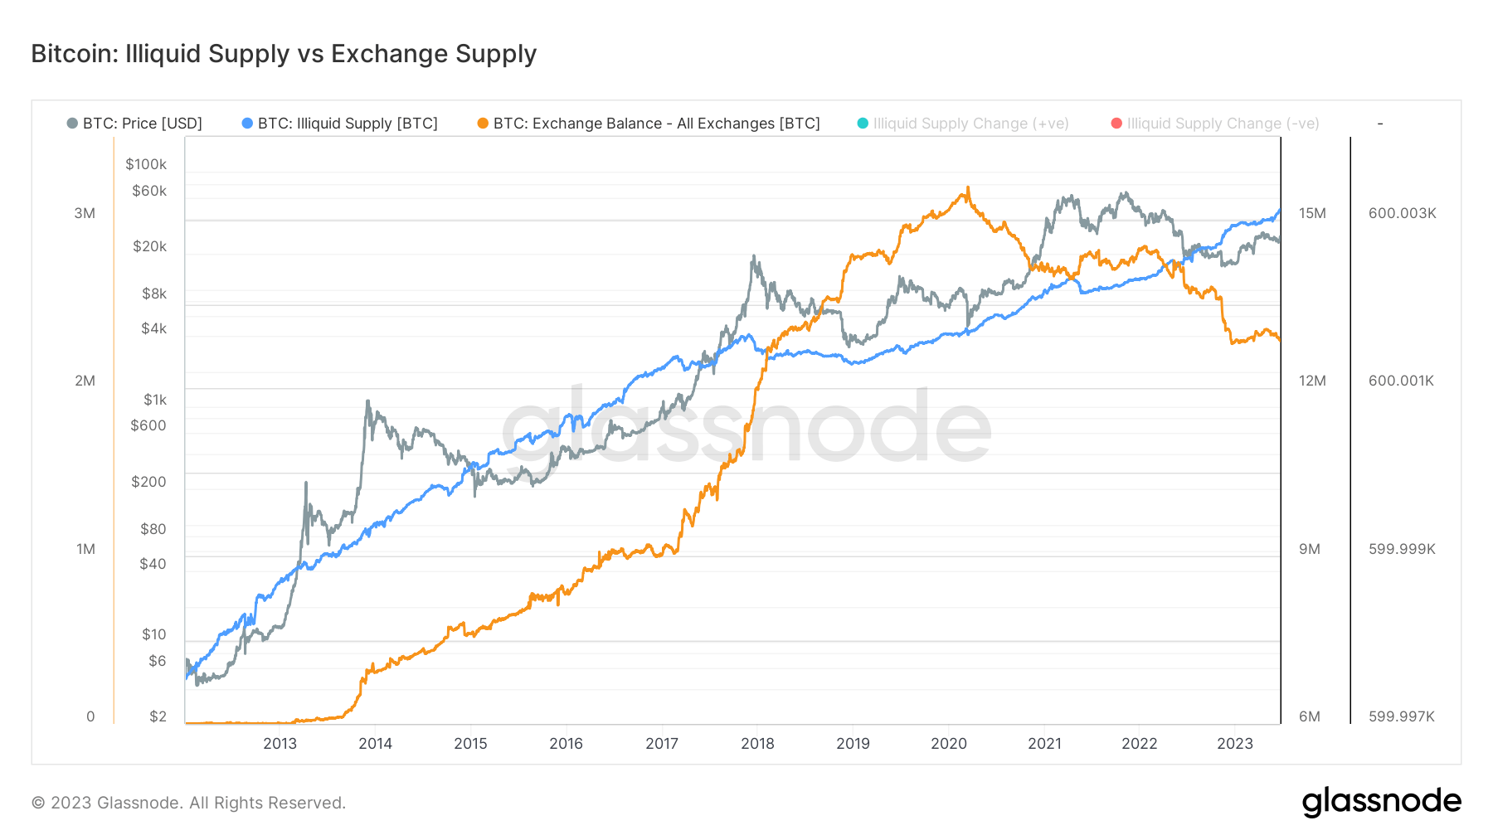The height and width of the screenshot is (840, 1493).
Task: Click the 2015 x-axis label
Action: pyautogui.click(x=470, y=743)
